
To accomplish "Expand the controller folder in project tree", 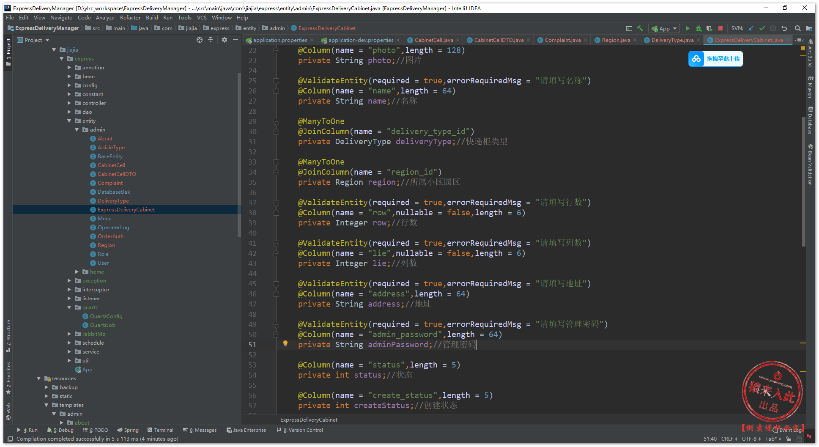I will click(69, 103).
